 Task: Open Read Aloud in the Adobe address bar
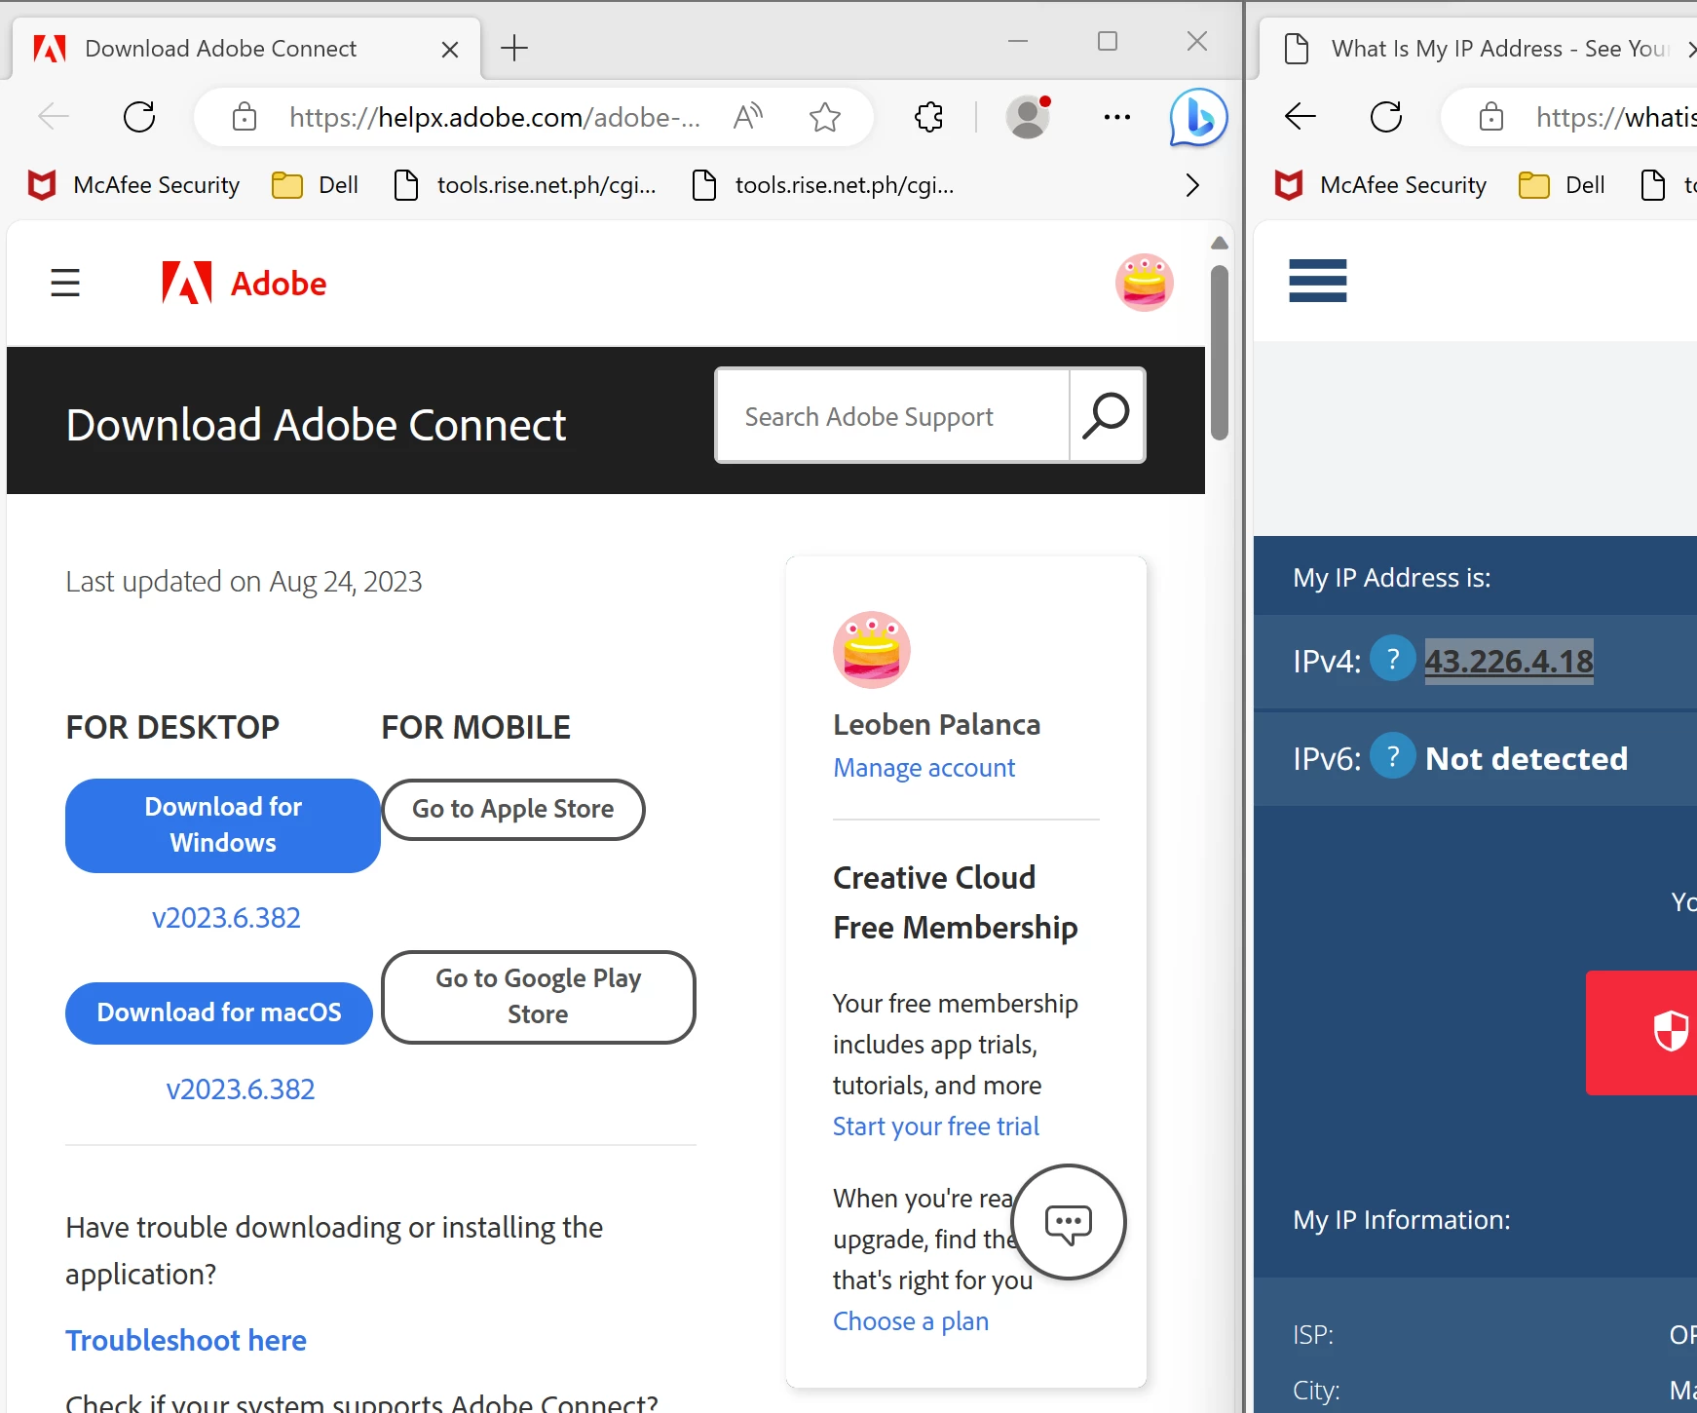point(748,117)
